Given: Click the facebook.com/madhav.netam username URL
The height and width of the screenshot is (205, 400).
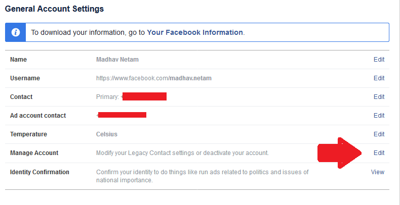Looking at the screenshot, I should pos(153,78).
